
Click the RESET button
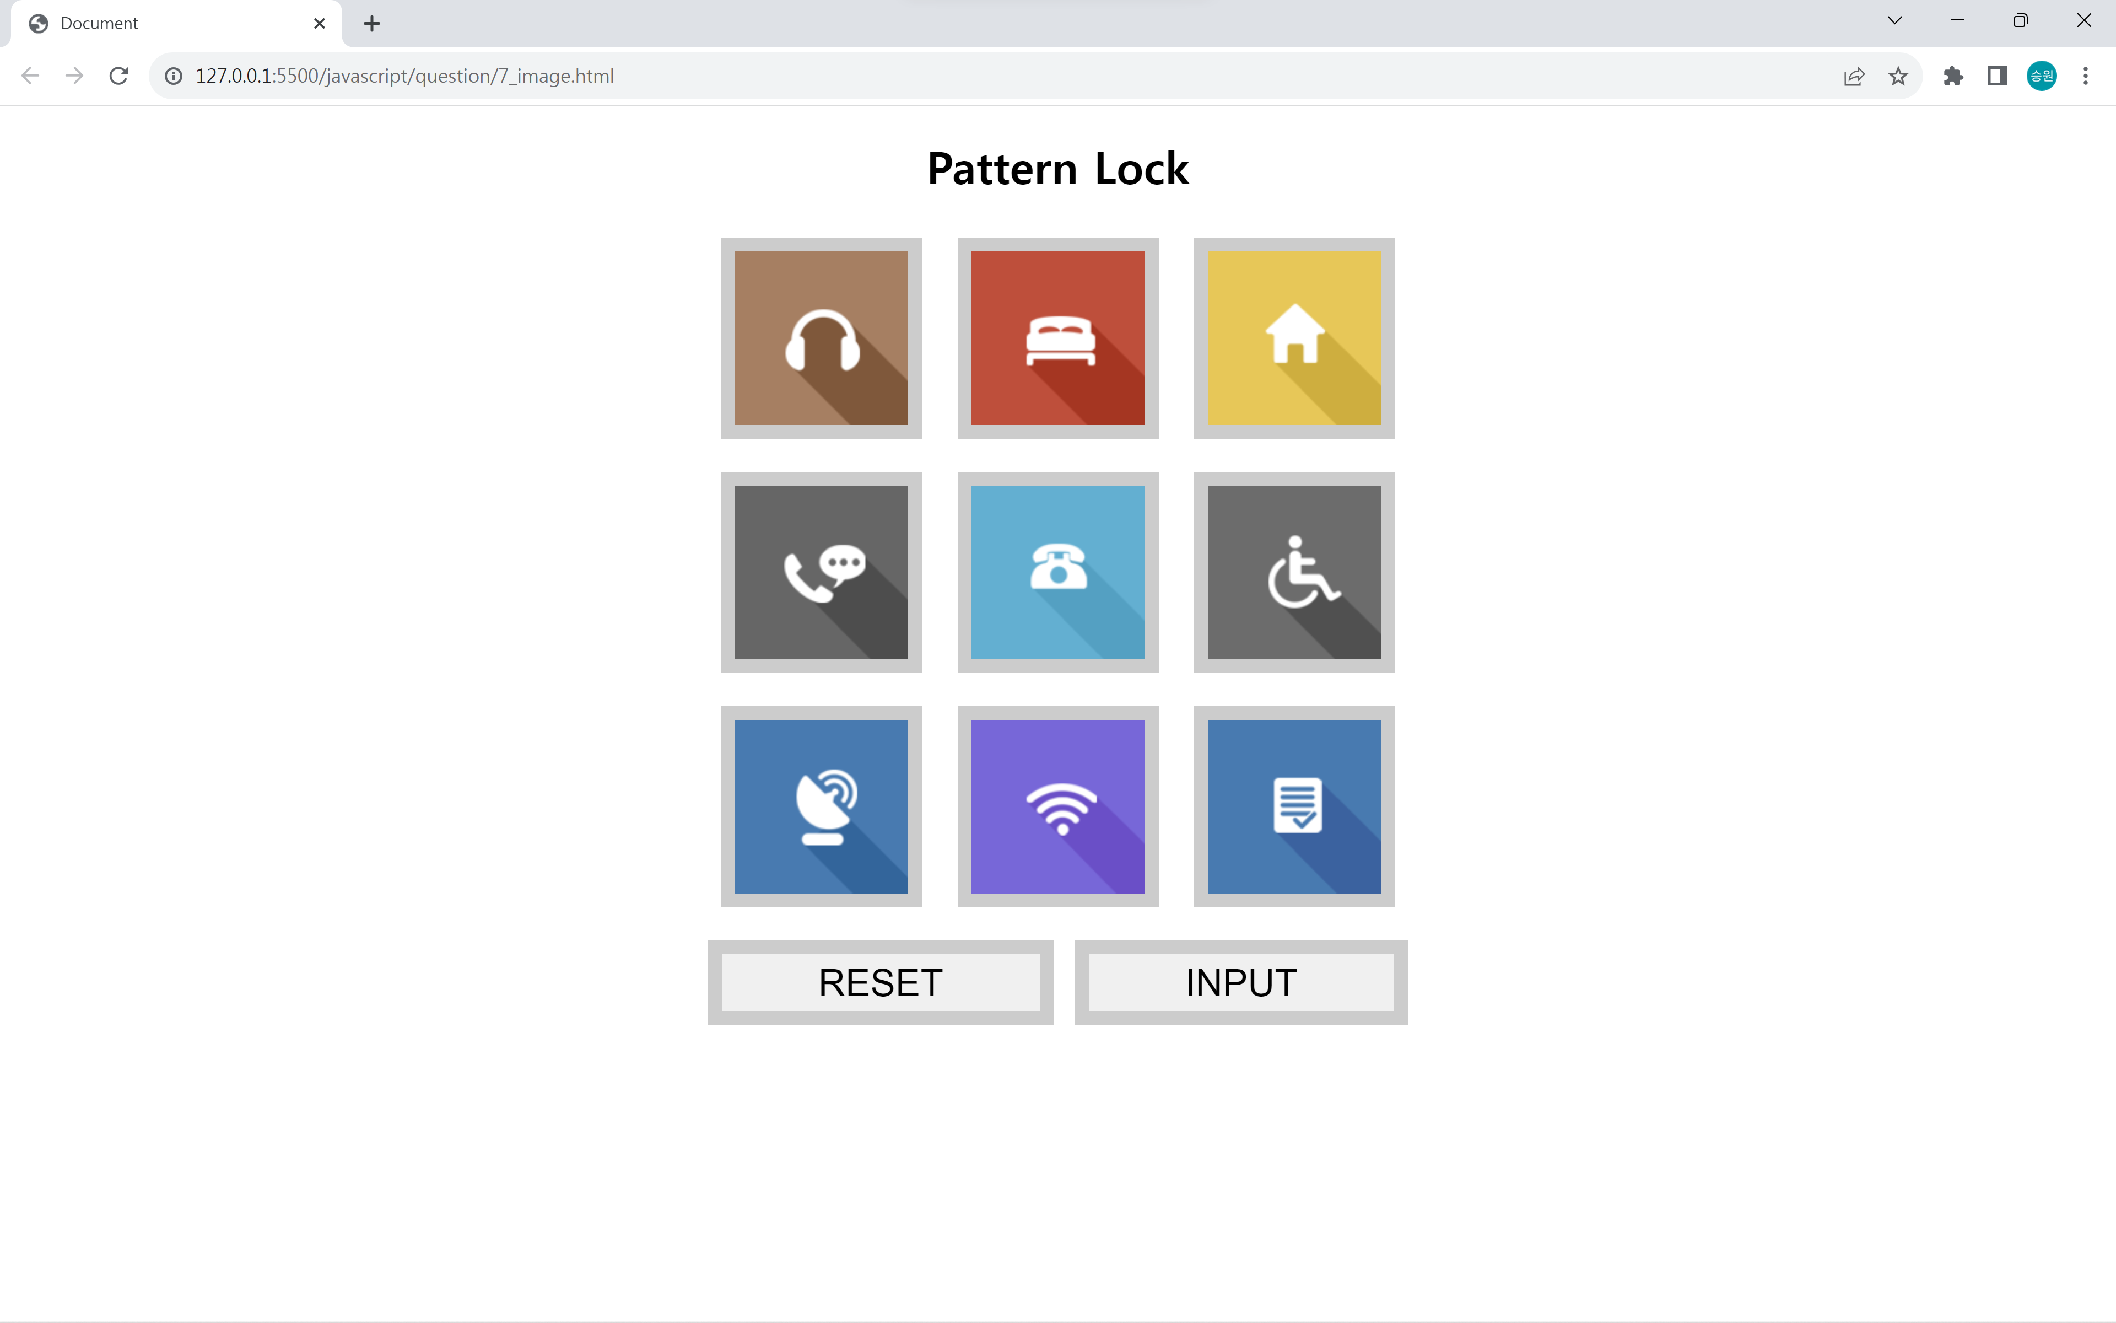(x=879, y=982)
